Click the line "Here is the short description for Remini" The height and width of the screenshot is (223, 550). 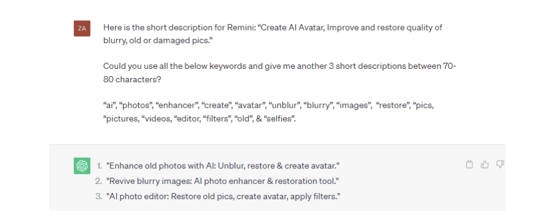(273, 27)
